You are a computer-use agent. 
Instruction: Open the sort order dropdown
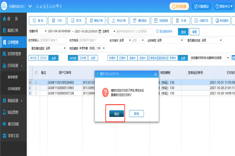point(210,58)
